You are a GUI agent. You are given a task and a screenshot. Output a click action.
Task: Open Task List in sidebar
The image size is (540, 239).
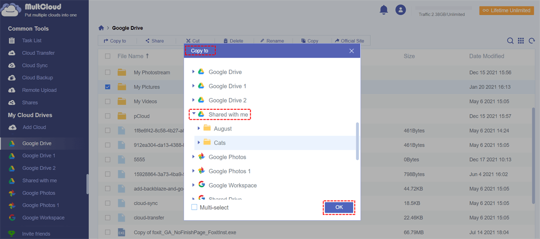(x=31, y=41)
